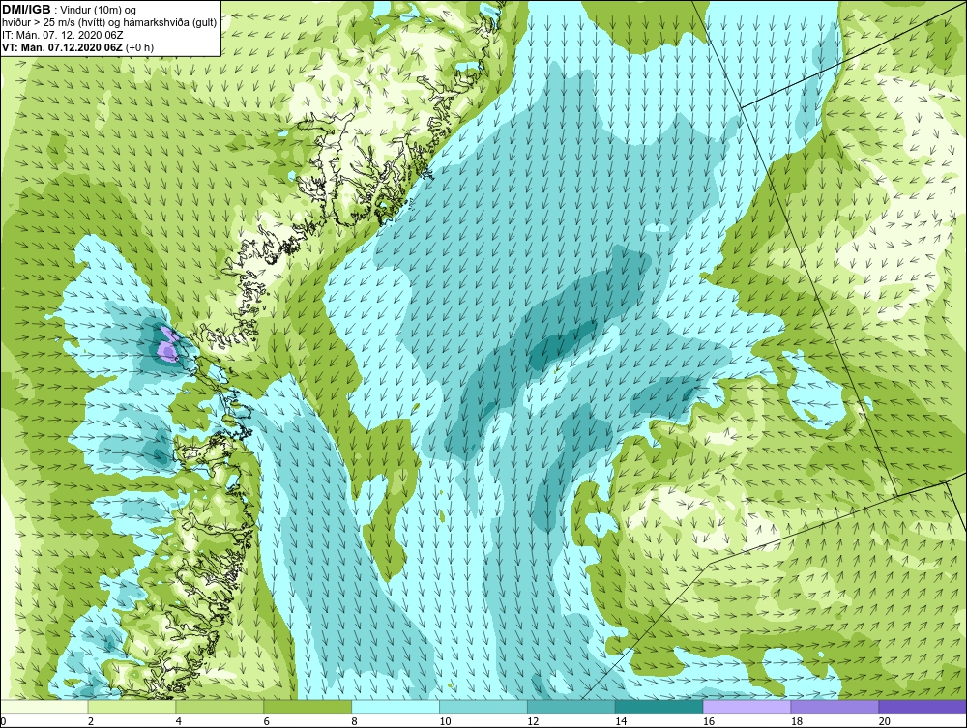Select the 14–16 m/s dark teal swatch
The height and width of the screenshot is (728, 967).
[659, 707]
